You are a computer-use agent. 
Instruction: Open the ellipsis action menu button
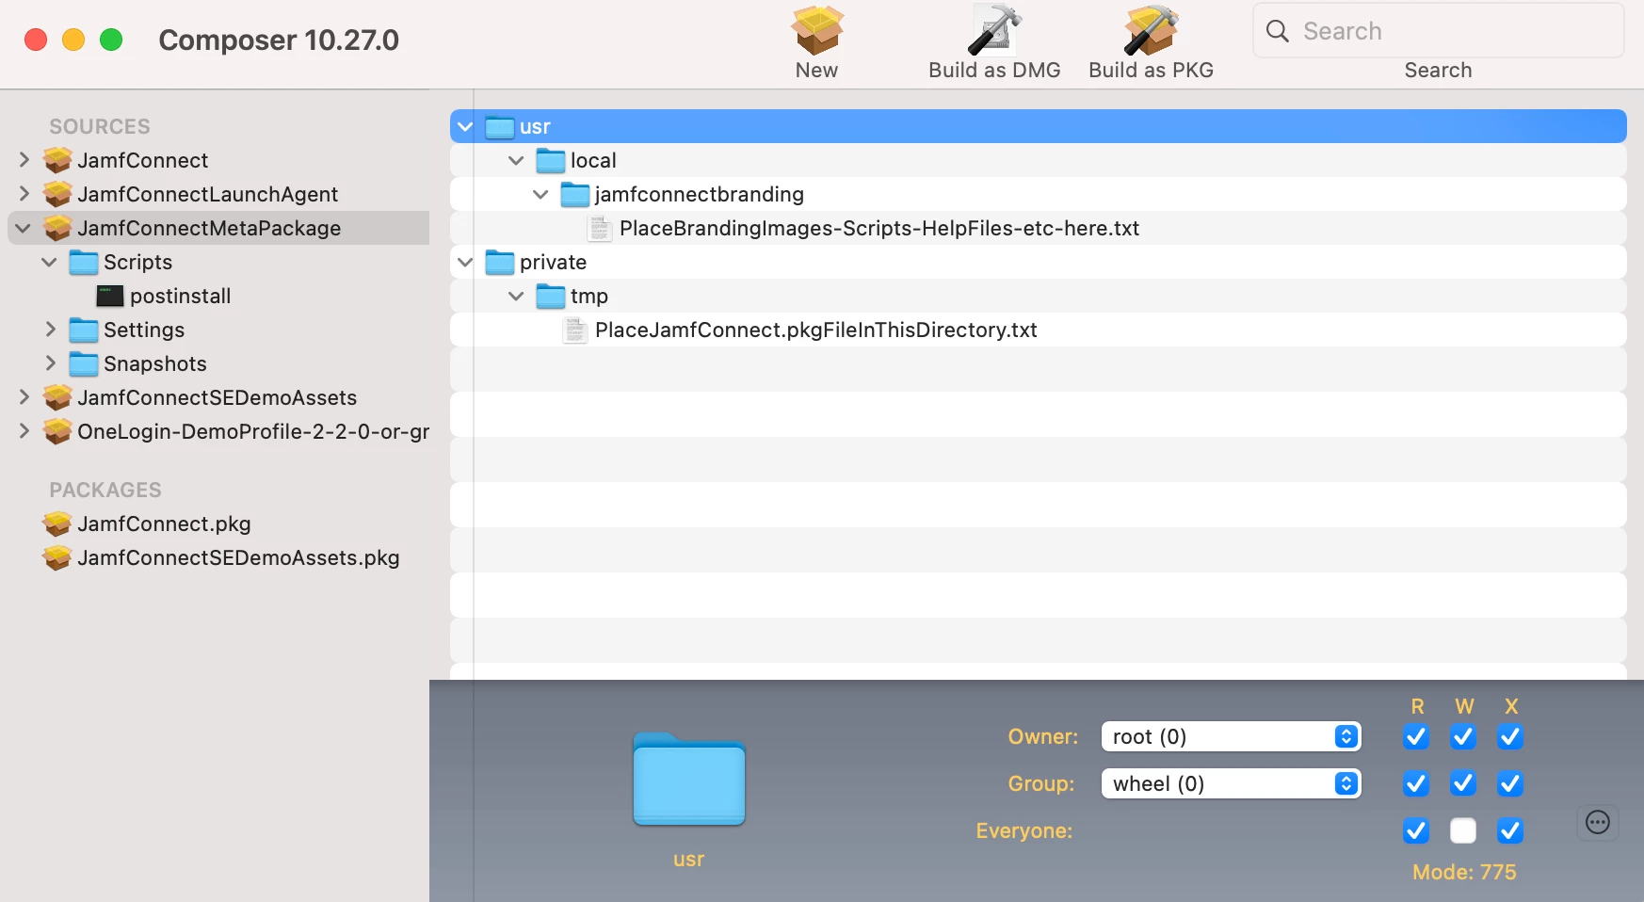pos(1598,822)
